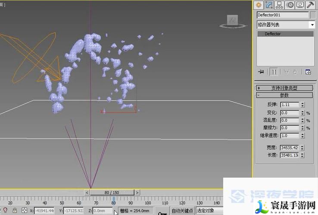Select Deflector in modifier stack
The width and height of the screenshot is (318, 215).
point(273,34)
